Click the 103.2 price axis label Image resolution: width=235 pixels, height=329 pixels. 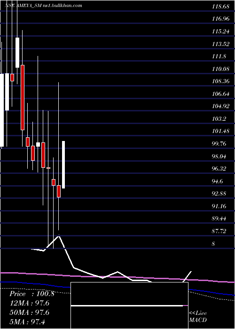219,119
